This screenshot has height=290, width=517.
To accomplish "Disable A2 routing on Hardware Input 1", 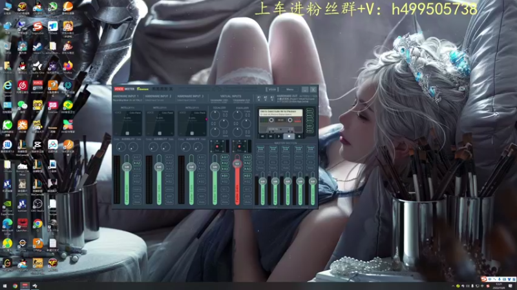I will pyautogui.click(x=137, y=163).
